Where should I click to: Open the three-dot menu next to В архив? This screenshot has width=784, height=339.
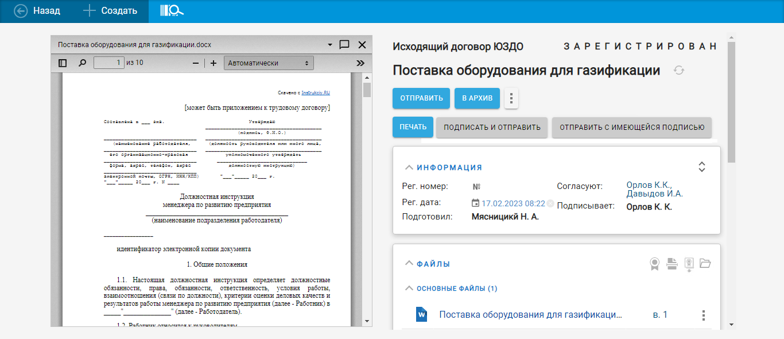coord(511,98)
